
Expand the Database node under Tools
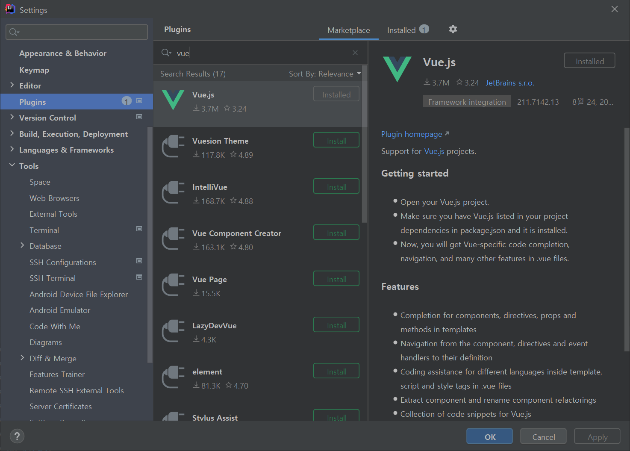[x=22, y=245]
